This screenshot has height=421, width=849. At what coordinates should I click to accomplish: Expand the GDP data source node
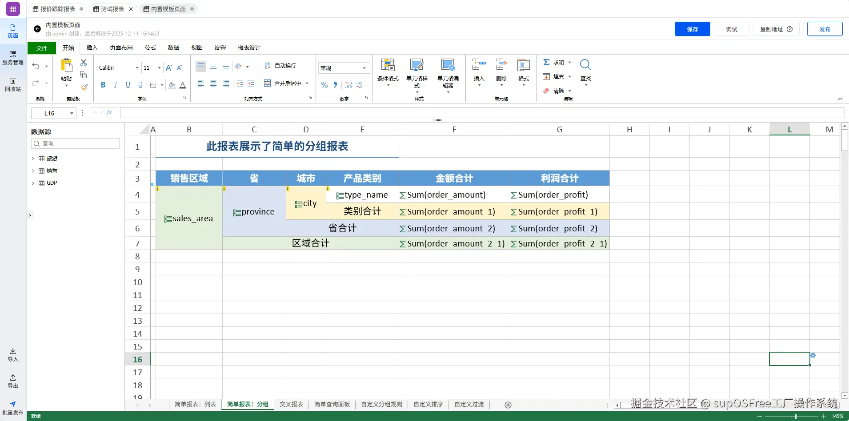point(33,183)
